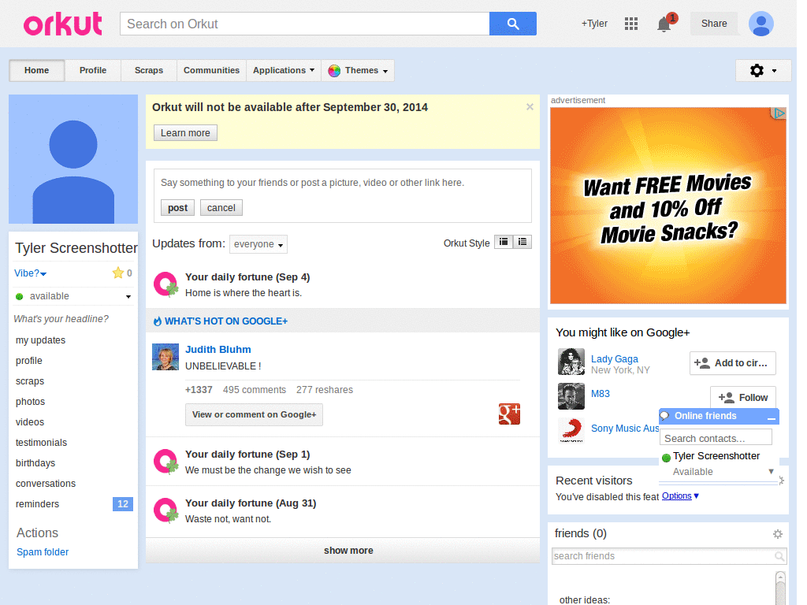Click the Sep 1 daily fortune icon
Screen dimensions: 807x605
click(165, 462)
